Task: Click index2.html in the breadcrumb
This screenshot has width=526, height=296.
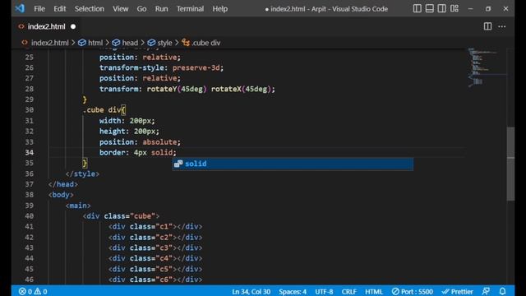Action: 49,43
